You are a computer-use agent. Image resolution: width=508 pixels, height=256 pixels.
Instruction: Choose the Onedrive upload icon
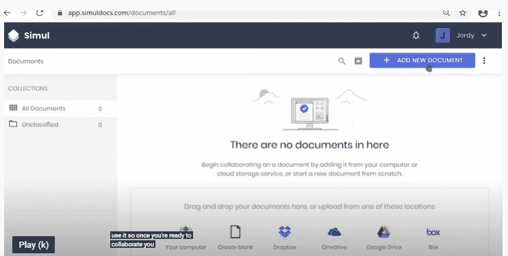[x=334, y=231]
